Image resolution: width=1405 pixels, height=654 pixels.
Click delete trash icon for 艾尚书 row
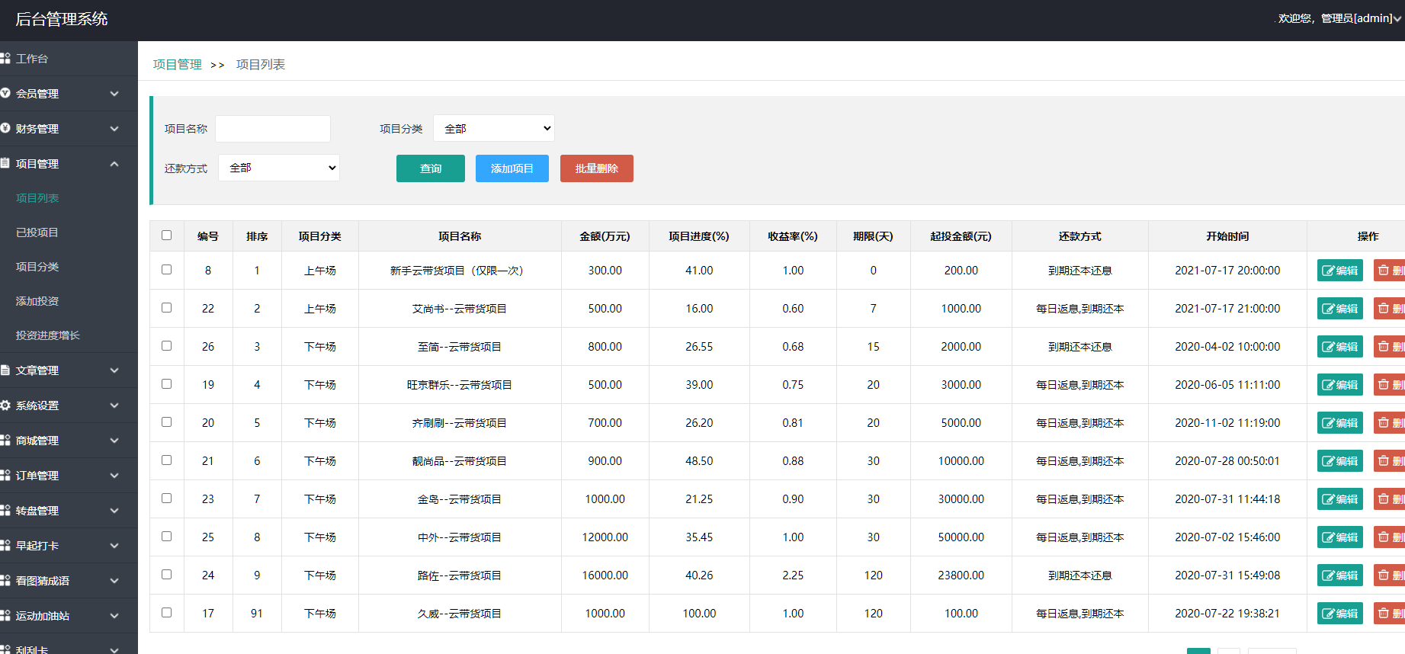[1384, 309]
